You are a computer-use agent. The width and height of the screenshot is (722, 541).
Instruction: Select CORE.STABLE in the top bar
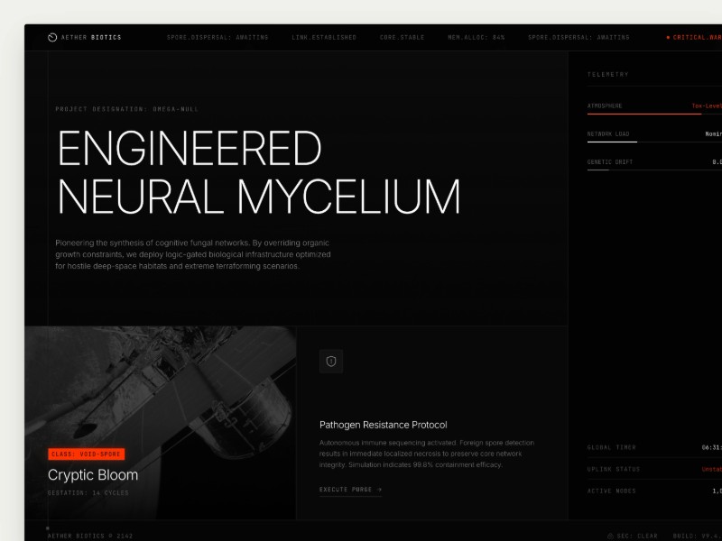click(402, 38)
